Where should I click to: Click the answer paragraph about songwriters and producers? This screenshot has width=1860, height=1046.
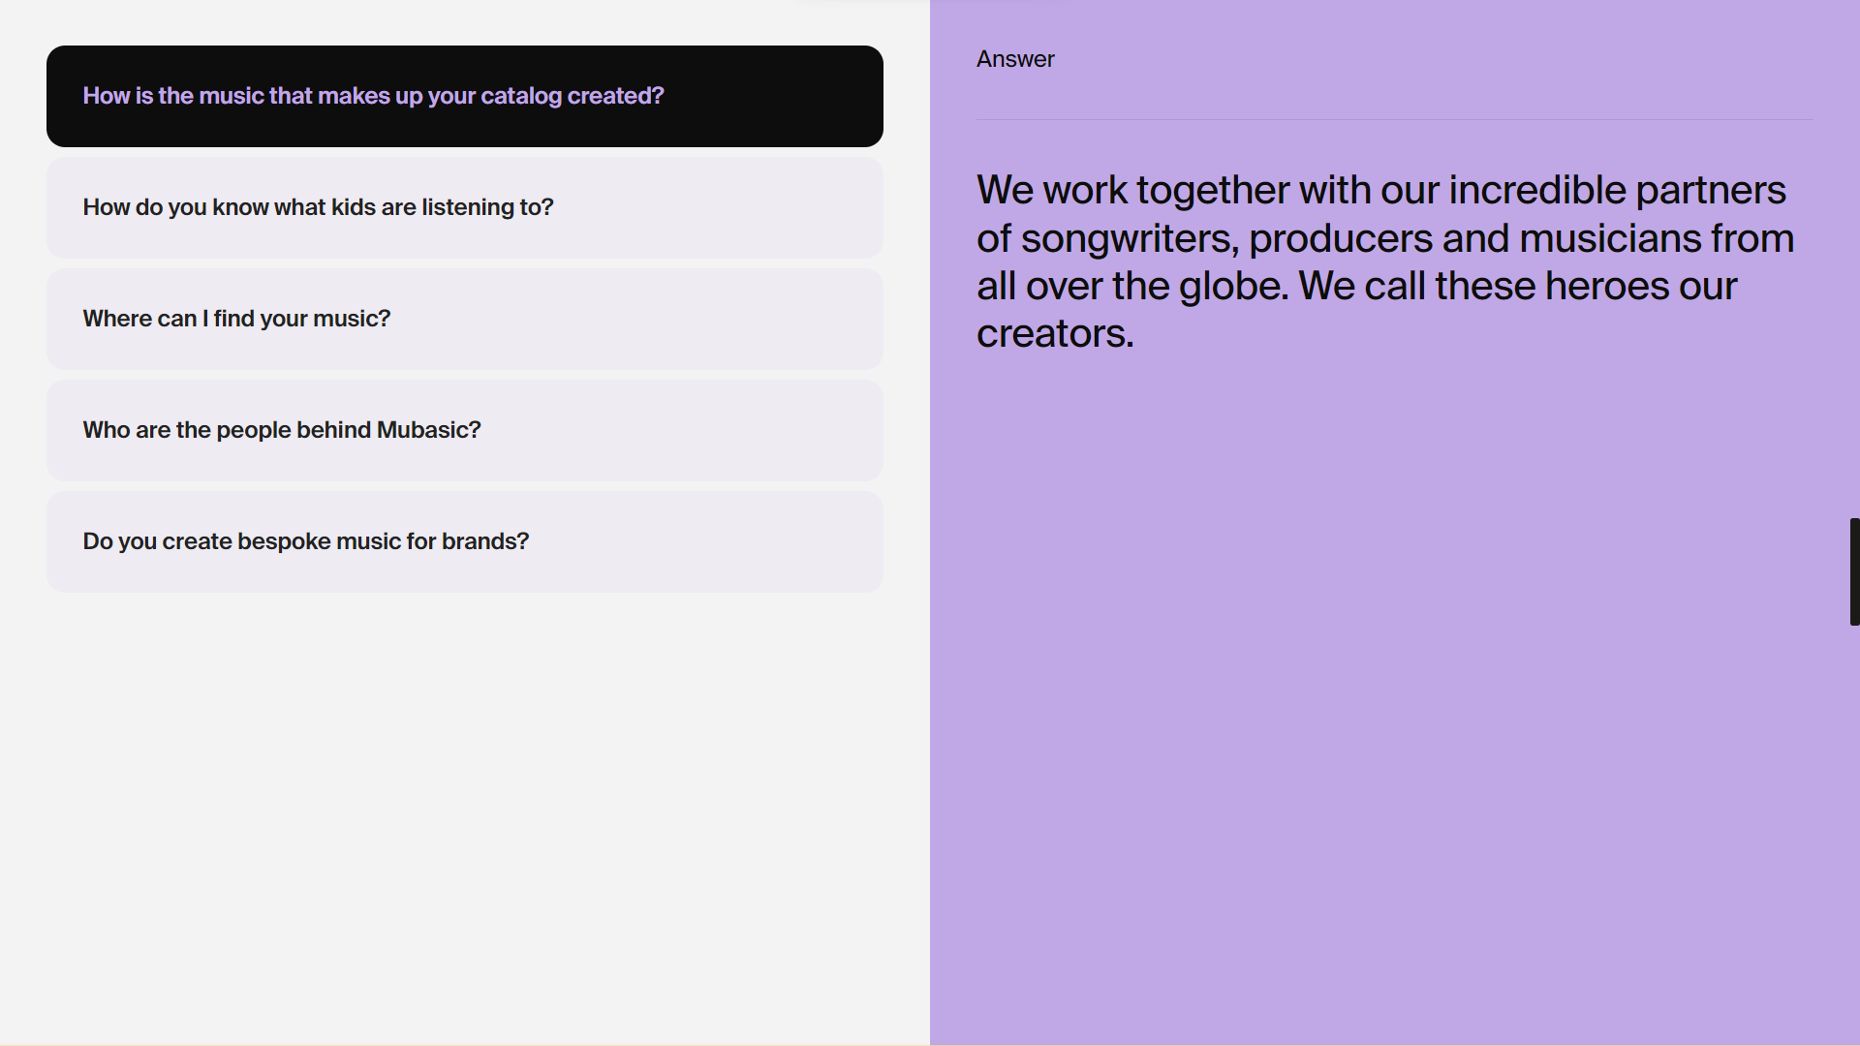1385,261
